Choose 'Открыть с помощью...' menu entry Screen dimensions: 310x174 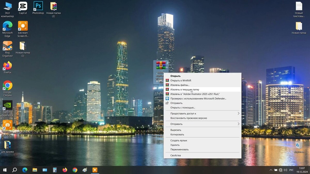point(203,107)
